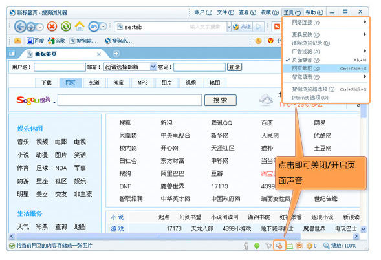Switch to the 淘宝 search tab
The image size is (381, 260).
118,83
